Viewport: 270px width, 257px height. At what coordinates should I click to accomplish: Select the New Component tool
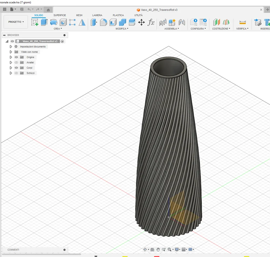(172, 22)
